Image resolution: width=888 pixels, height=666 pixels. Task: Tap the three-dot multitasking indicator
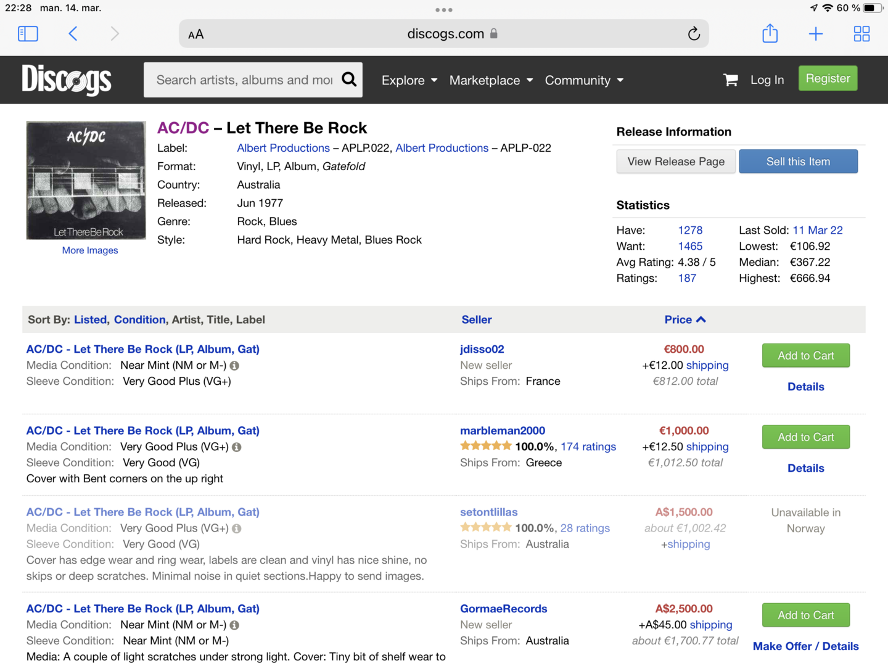click(444, 10)
